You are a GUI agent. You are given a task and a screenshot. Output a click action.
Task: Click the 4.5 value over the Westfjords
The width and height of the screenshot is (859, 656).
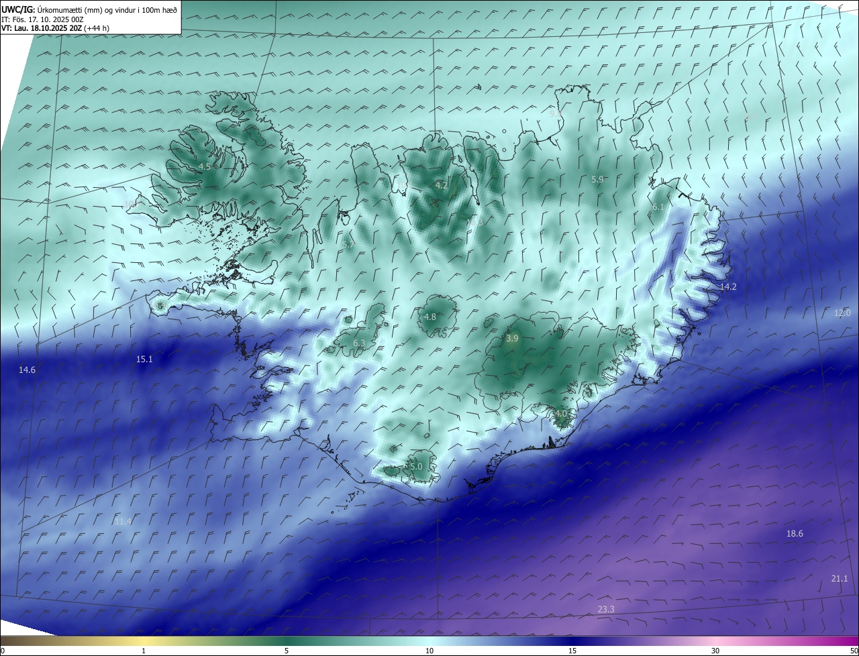pos(205,166)
